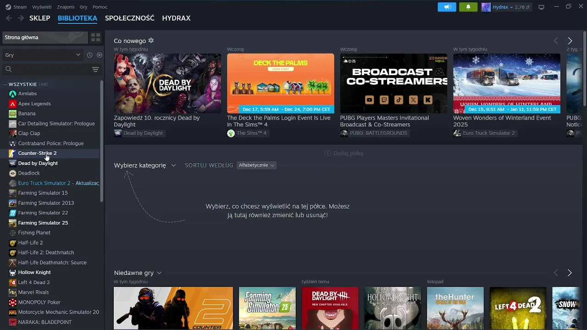Click the Hollow Knight list icon
This screenshot has height=330, width=587.
tap(12, 272)
